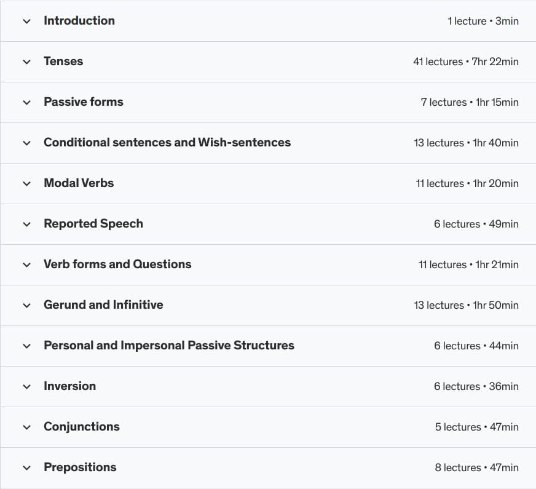Toggle chevron for Conditional sentences and Wish-sentences
This screenshot has height=489, width=536.
coord(26,143)
